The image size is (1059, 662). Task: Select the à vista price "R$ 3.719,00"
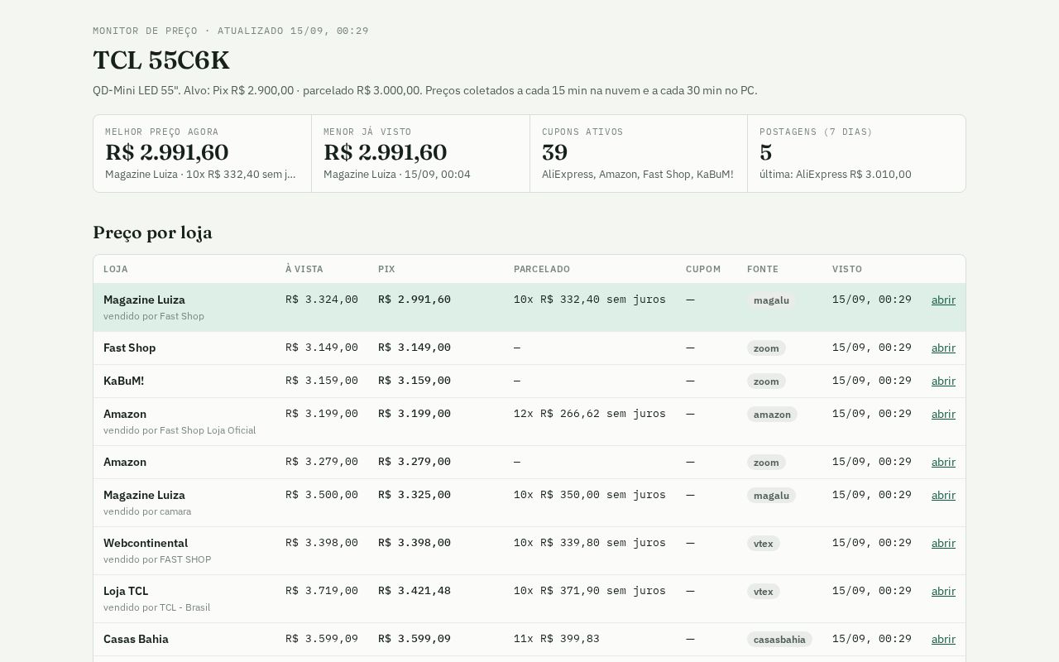click(x=322, y=591)
